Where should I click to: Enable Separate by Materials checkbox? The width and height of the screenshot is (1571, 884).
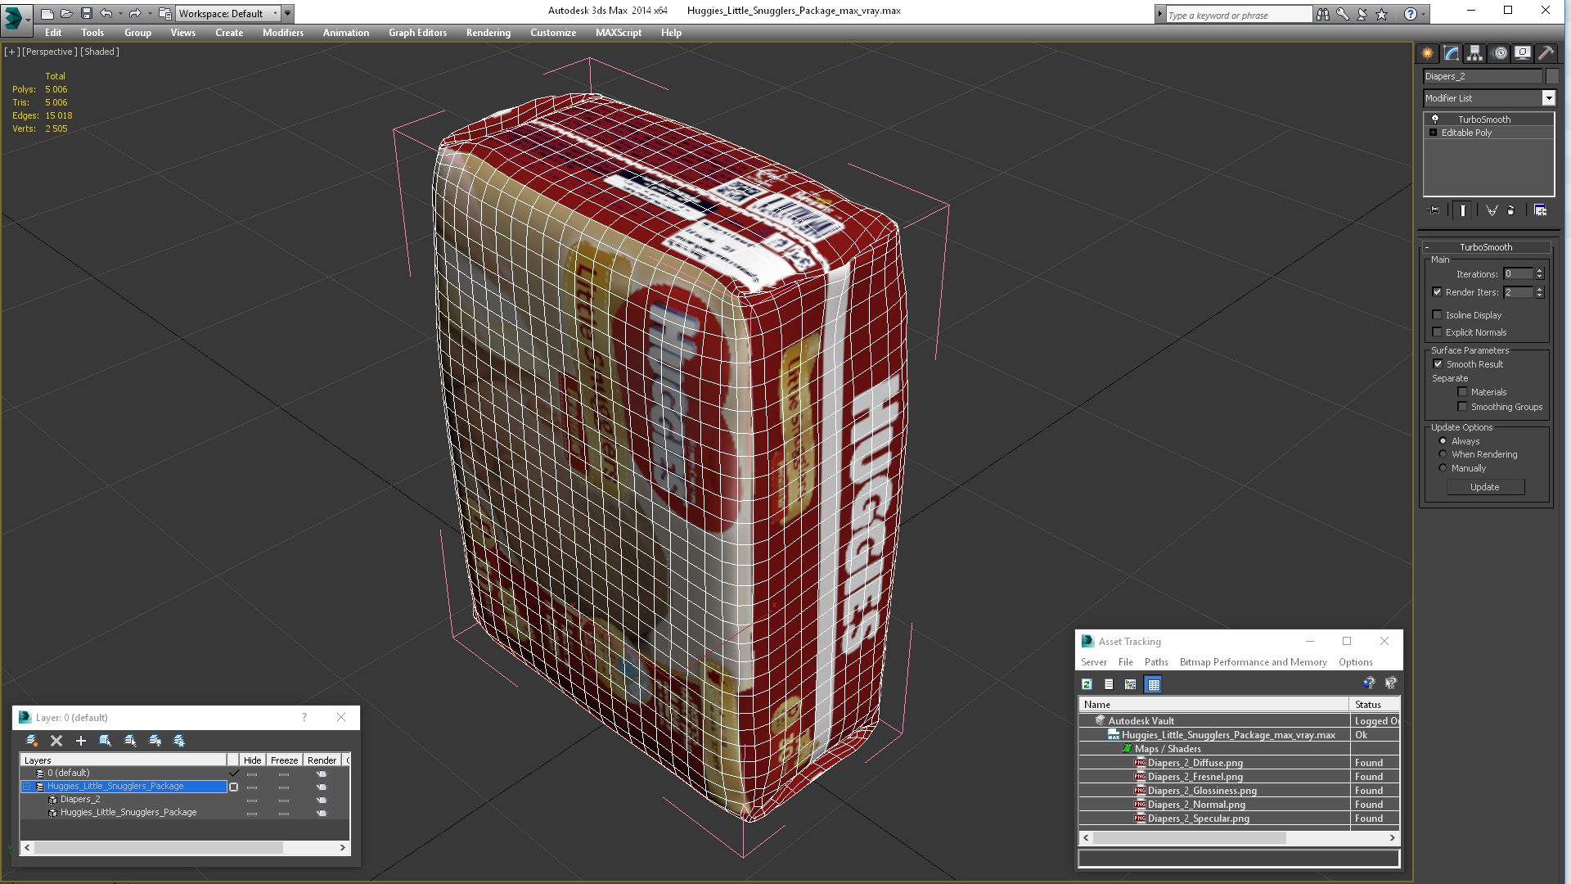(x=1462, y=392)
